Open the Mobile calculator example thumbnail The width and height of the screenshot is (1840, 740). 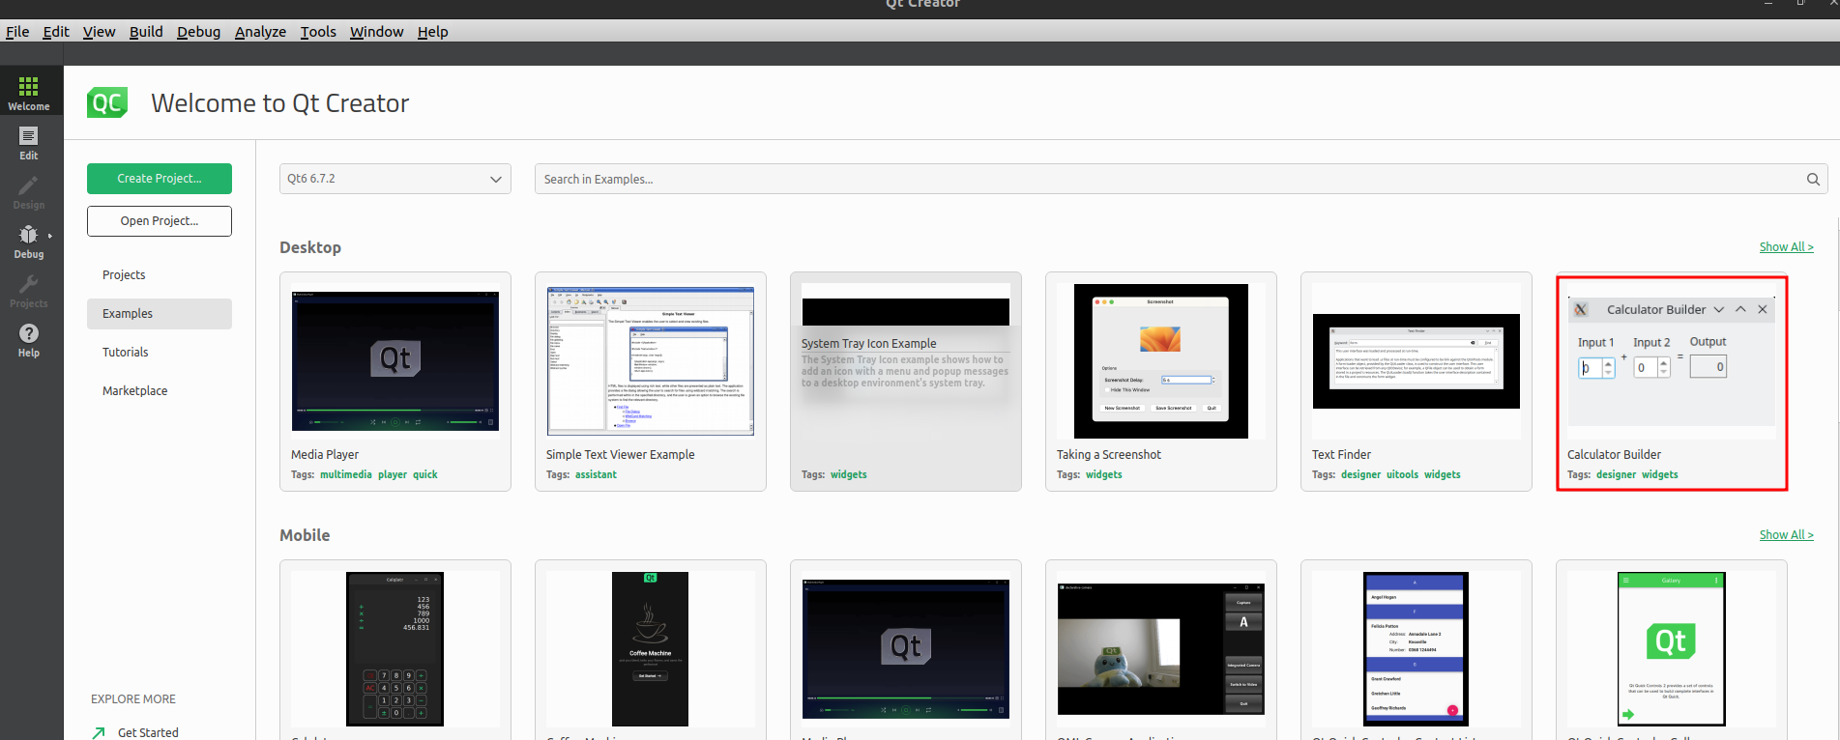click(395, 649)
